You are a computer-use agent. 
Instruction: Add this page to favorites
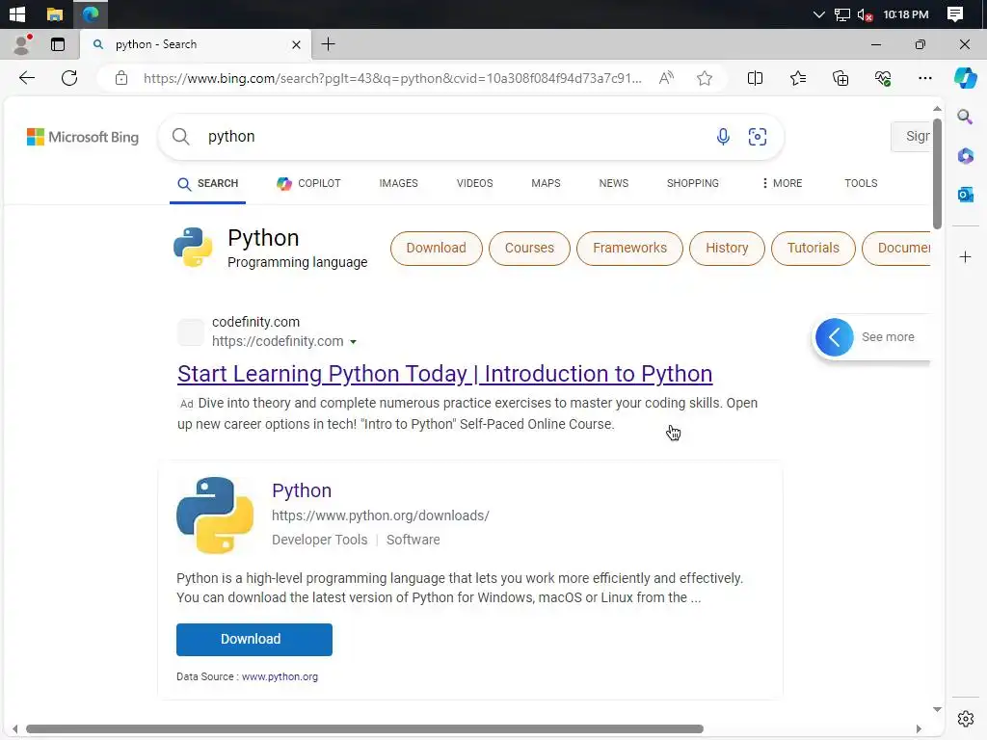(x=705, y=78)
